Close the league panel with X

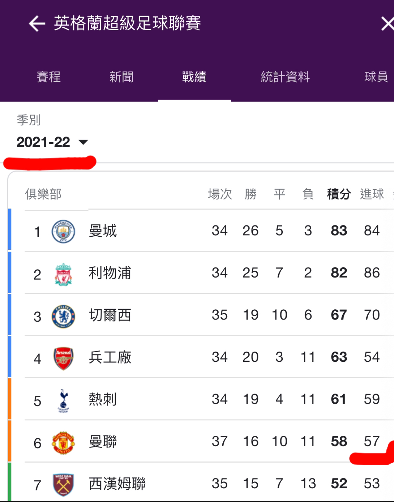[388, 24]
